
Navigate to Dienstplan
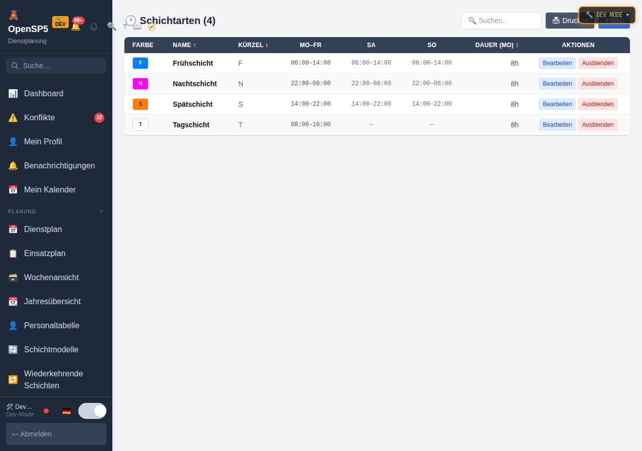tap(56, 229)
